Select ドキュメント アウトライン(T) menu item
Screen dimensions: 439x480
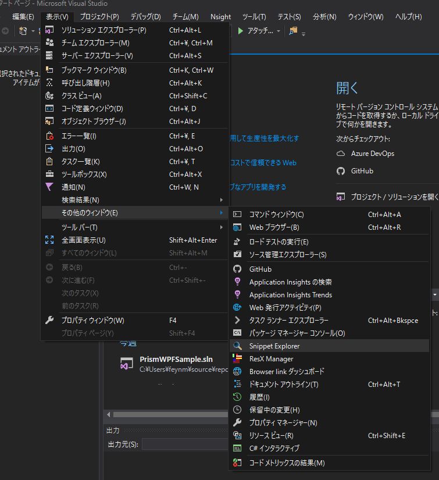[329, 384]
